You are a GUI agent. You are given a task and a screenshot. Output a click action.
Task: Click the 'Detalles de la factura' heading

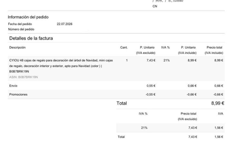click(31, 38)
